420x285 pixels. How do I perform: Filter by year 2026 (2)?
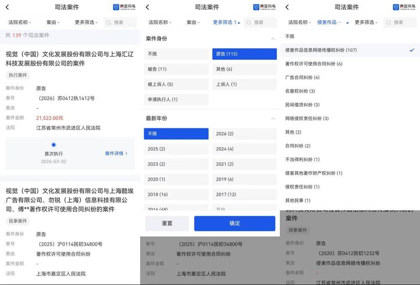coord(245,134)
